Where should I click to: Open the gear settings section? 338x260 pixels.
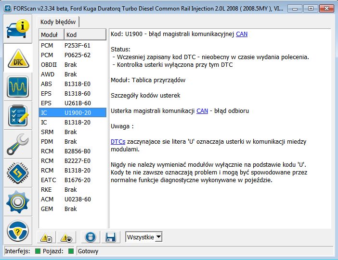(18, 202)
